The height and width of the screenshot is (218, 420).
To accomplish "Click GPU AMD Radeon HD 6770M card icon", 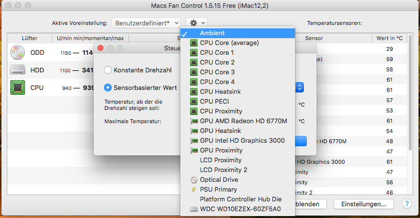I will click(194, 121).
